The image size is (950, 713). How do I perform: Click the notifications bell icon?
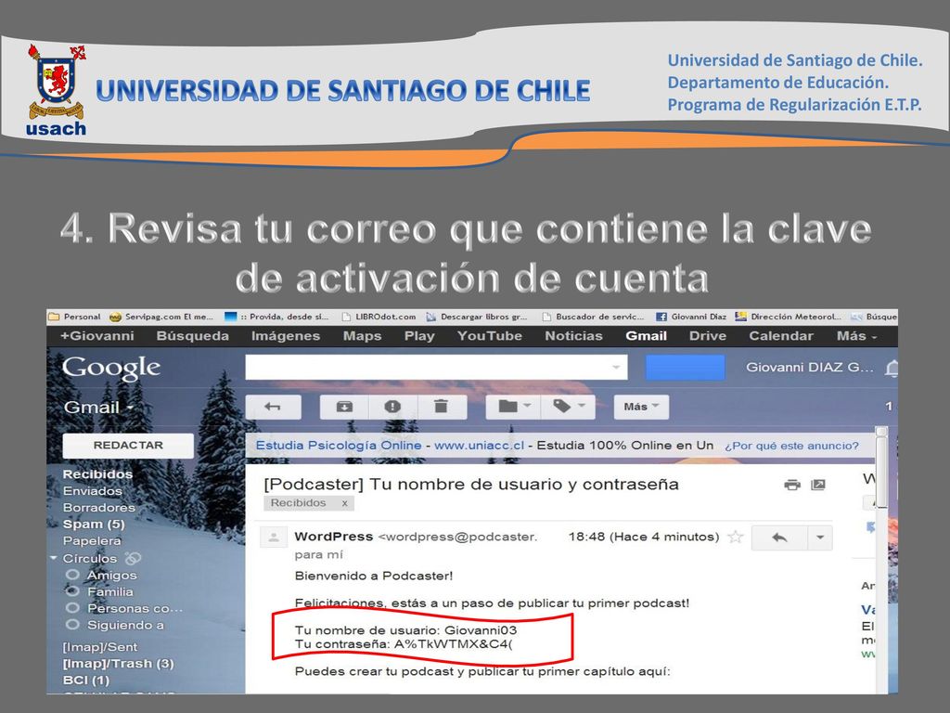coord(892,368)
